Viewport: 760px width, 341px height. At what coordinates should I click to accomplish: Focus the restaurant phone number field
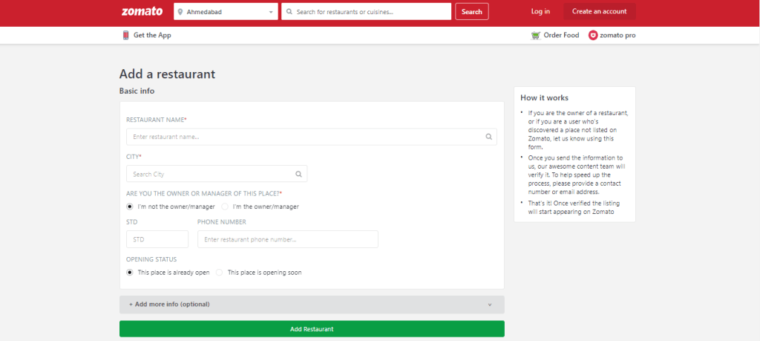(288, 239)
